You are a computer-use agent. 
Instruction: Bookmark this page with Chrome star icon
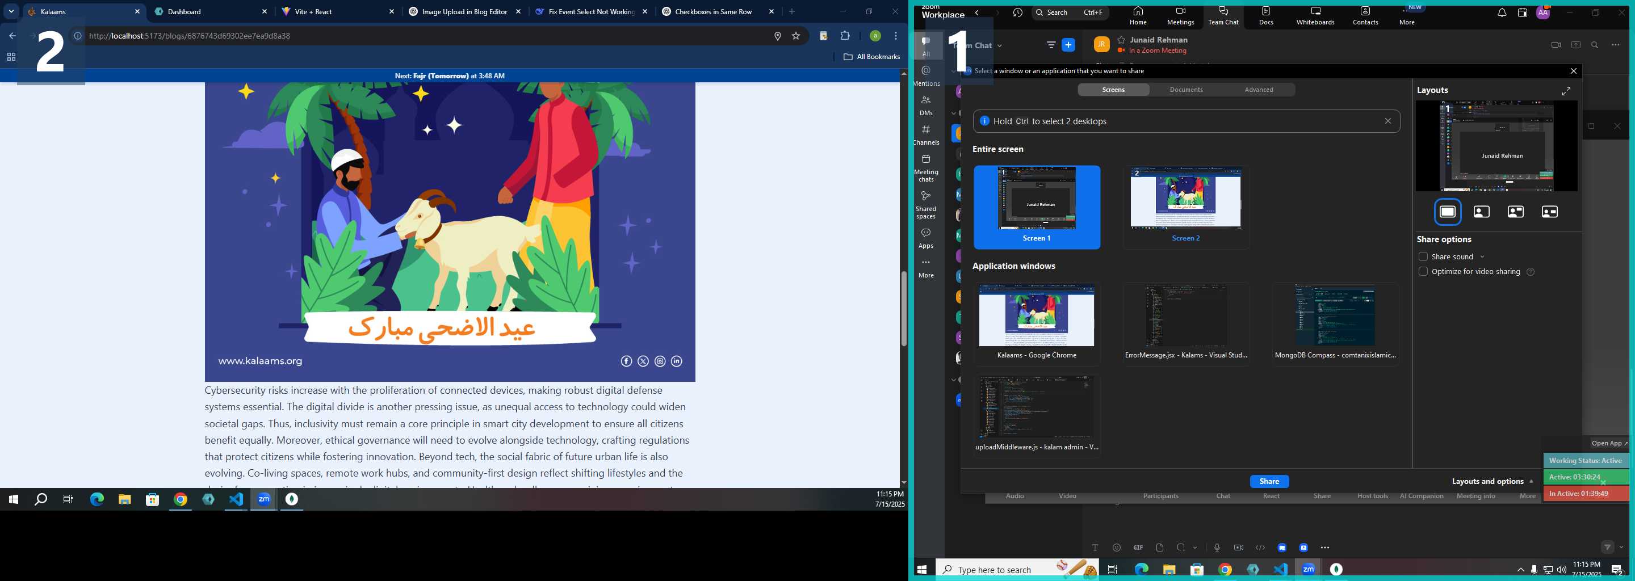[796, 36]
